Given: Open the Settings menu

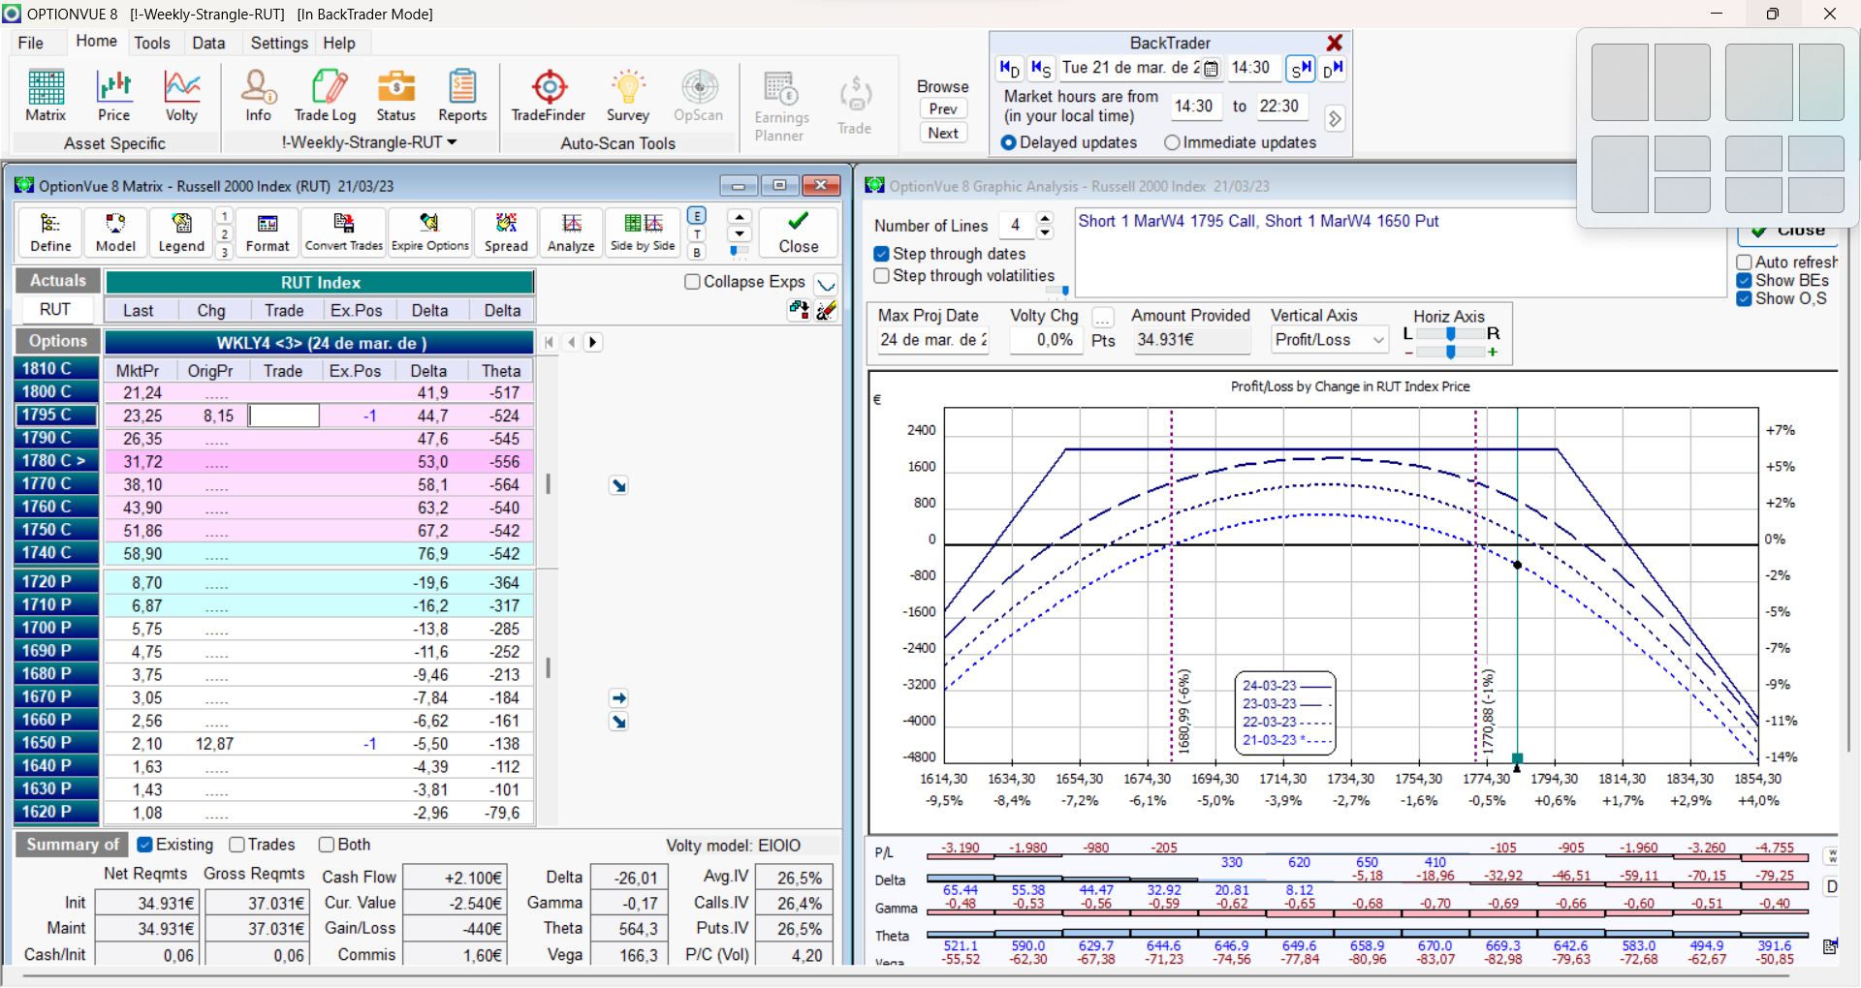Looking at the screenshot, I should 279,43.
